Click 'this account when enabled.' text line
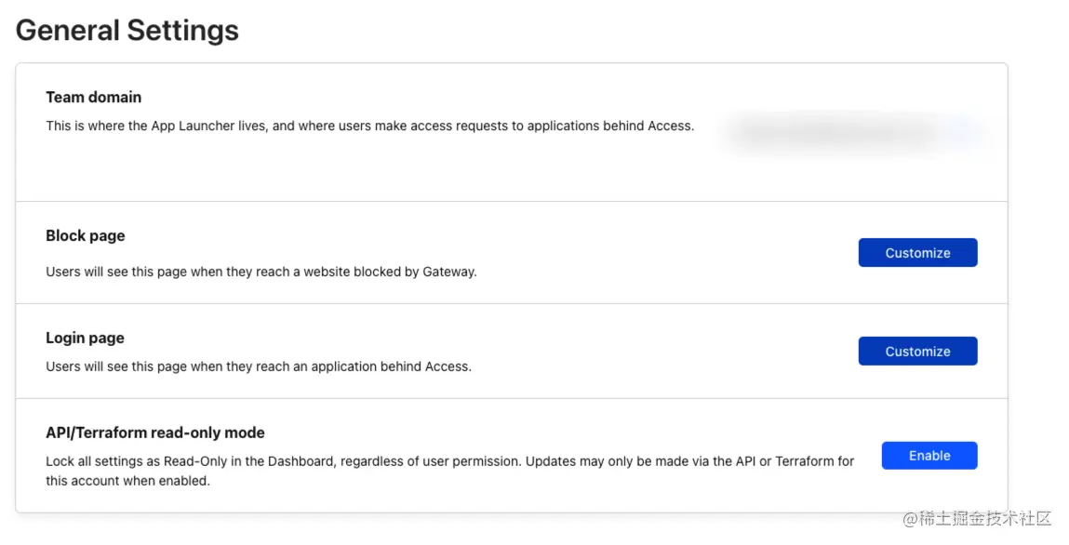The height and width of the screenshot is (545, 1069). (x=127, y=481)
